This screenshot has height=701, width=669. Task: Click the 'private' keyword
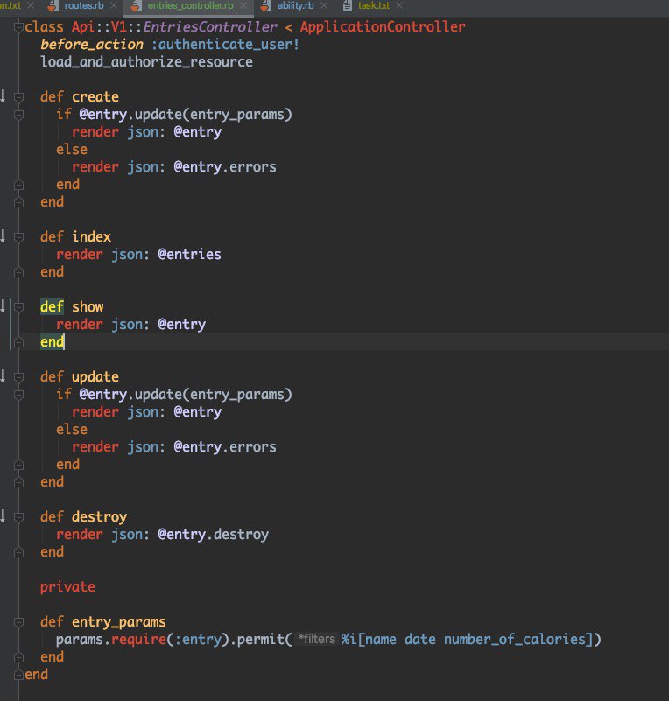pyautogui.click(x=67, y=587)
